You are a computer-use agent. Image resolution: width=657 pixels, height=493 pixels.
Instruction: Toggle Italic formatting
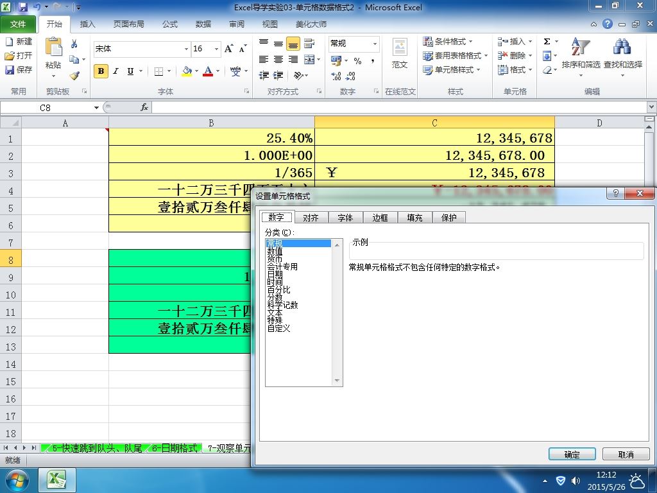(115, 71)
